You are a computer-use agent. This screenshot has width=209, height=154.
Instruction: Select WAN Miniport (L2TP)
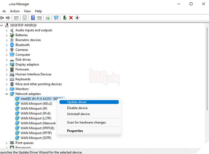pos(36,118)
